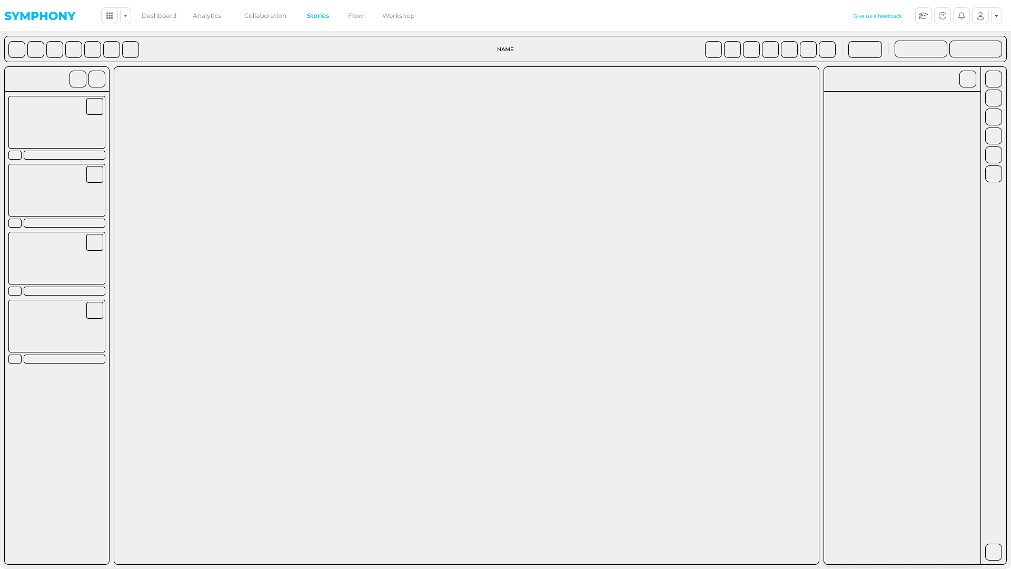Click the wide control button right of NAME field

point(865,49)
